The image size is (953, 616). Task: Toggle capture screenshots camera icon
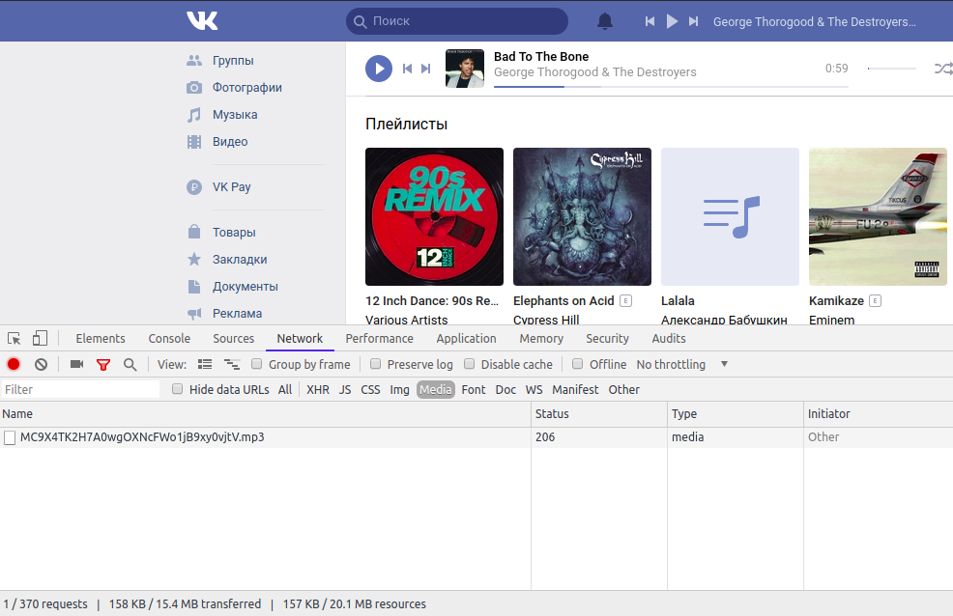click(76, 364)
